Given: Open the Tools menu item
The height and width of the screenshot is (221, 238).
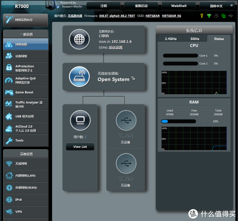Looking at the screenshot, I should (26, 141).
